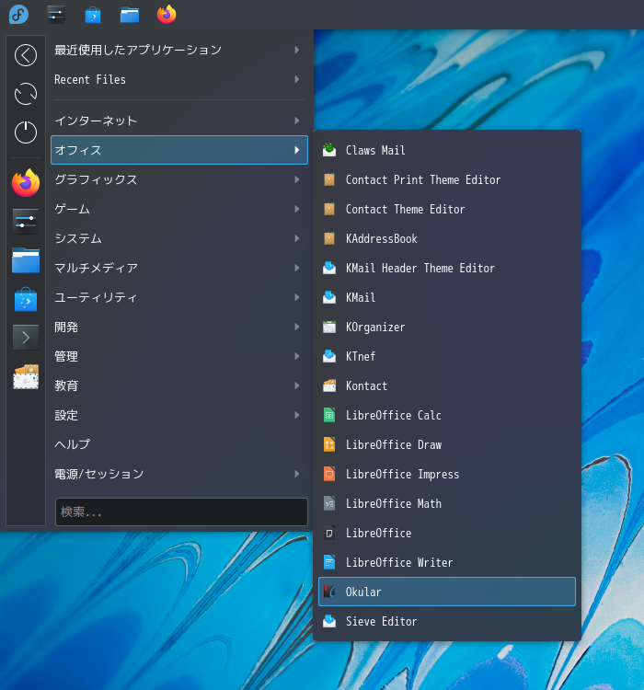Open the file manager from the top panel
This screenshot has width=644, height=690.
[130, 15]
